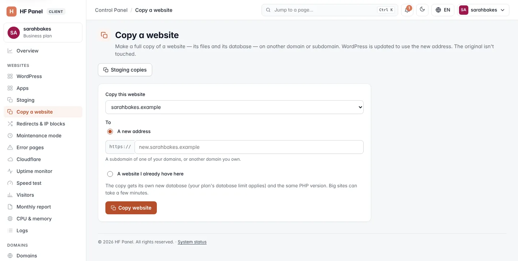Open notifications bell icon
This screenshot has width=518, height=261.
pyautogui.click(x=407, y=10)
